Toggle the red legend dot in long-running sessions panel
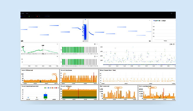The image size is (193, 111). click(56, 88)
